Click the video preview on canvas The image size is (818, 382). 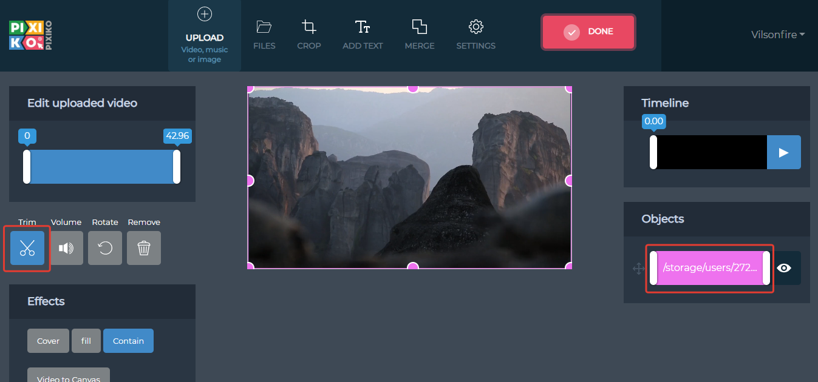410,178
